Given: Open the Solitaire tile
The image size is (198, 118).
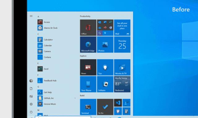Looking at the screenshot, I should point(105,84).
